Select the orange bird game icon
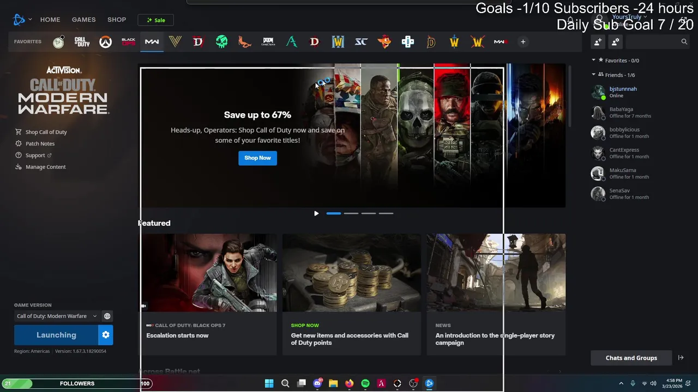 point(245,42)
